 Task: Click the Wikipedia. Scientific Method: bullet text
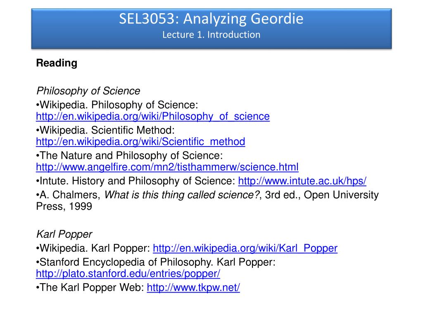(105, 130)
